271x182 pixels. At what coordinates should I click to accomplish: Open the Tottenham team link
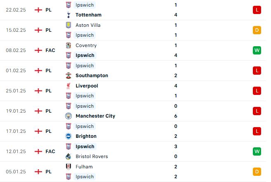click(89, 15)
